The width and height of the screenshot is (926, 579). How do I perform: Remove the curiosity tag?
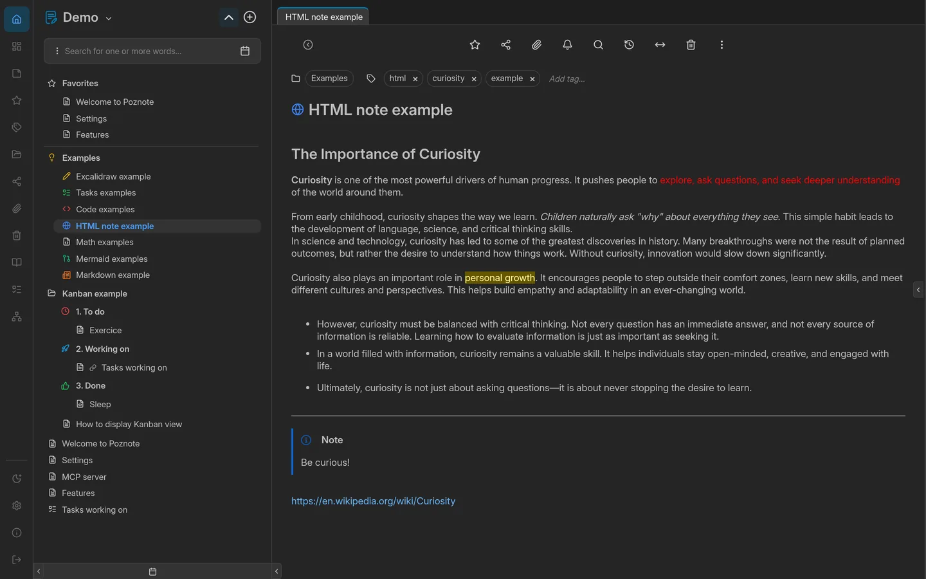click(474, 79)
